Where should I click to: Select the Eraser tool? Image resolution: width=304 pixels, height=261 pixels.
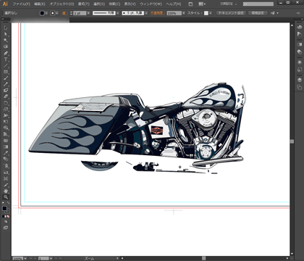coord(6,96)
